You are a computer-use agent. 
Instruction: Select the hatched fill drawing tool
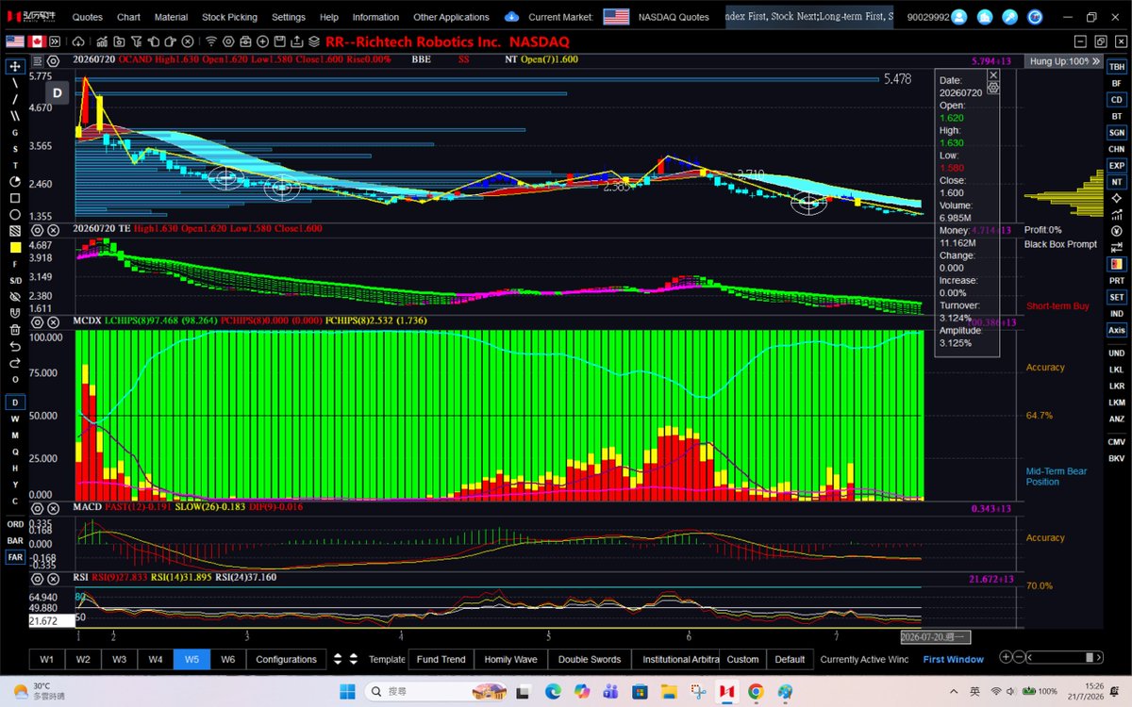pyautogui.click(x=15, y=231)
